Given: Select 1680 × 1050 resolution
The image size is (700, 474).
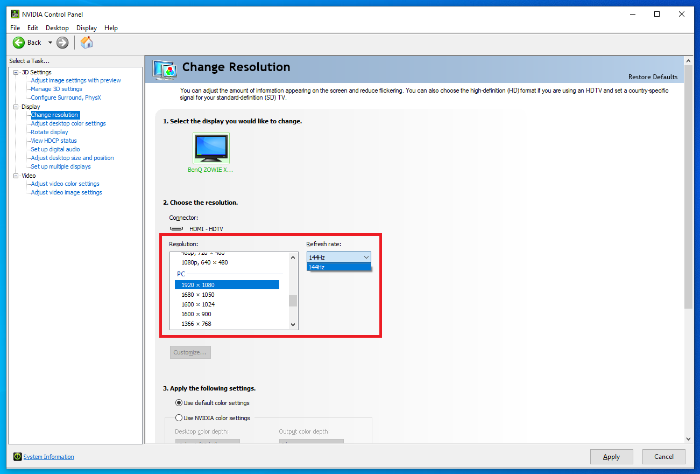Looking at the screenshot, I should click(198, 295).
